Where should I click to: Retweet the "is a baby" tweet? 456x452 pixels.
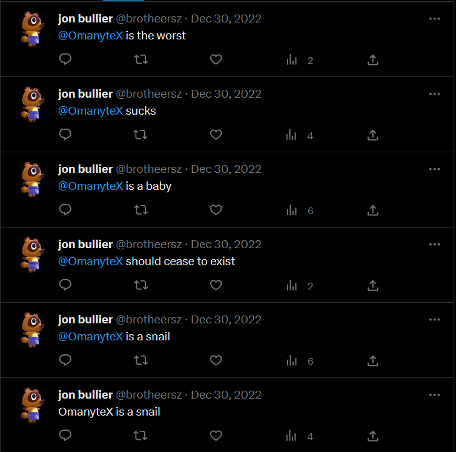coord(140,210)
